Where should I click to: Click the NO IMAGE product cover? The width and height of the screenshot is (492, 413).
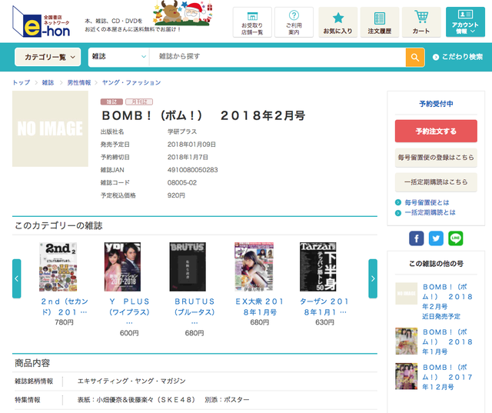pos(50,128)
